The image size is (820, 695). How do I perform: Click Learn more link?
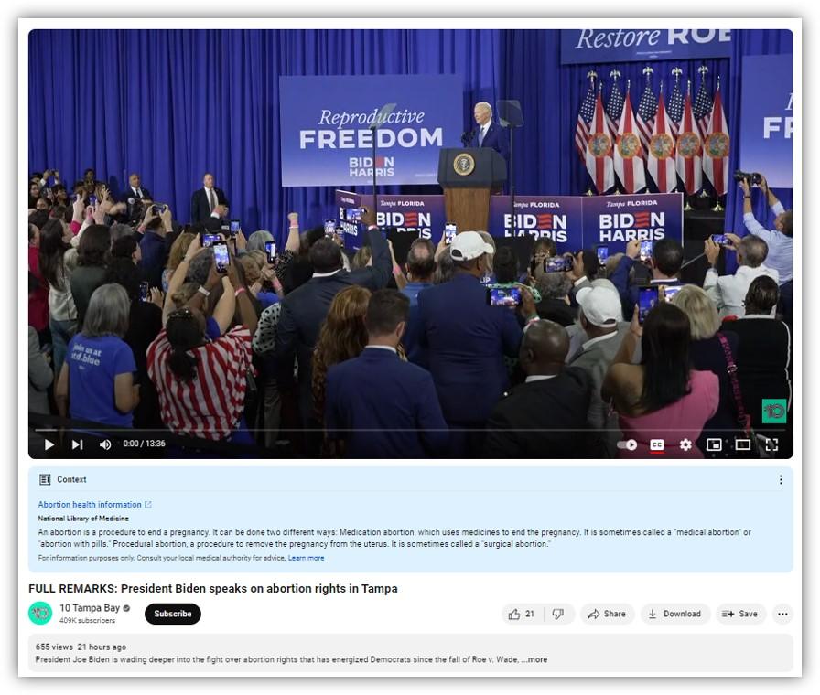(306, 558)
